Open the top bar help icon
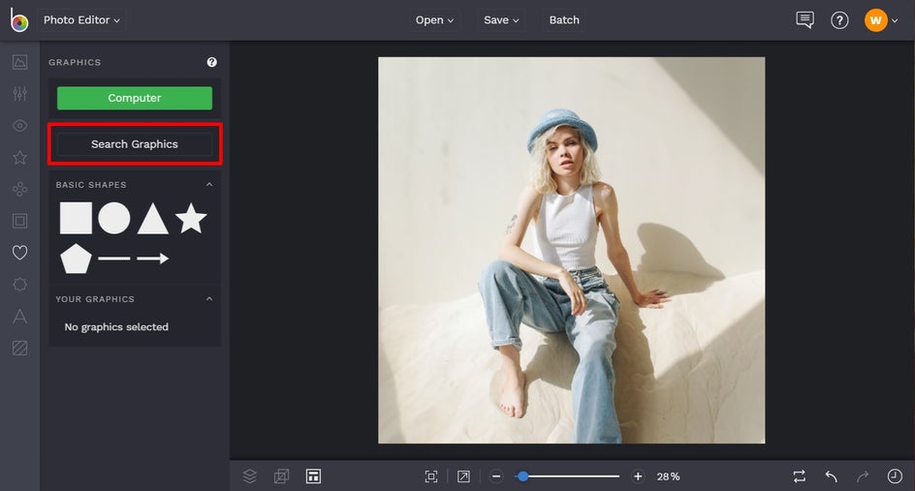 tap(839, 20)
